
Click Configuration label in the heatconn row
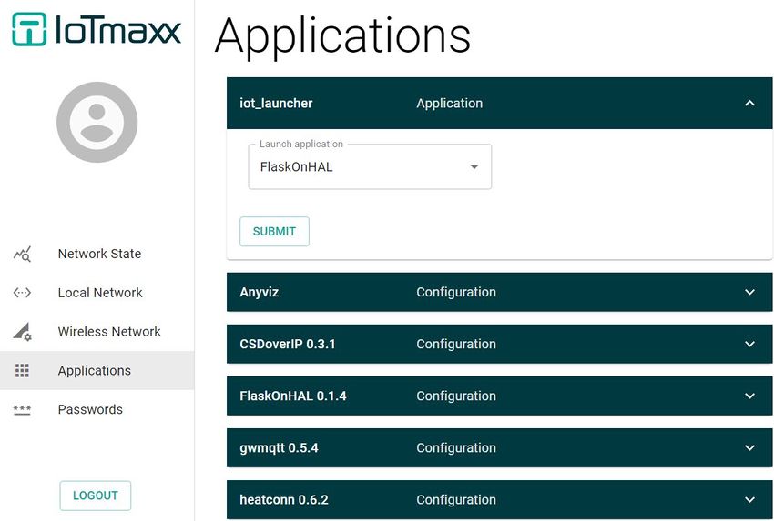(x=456, y=500)
